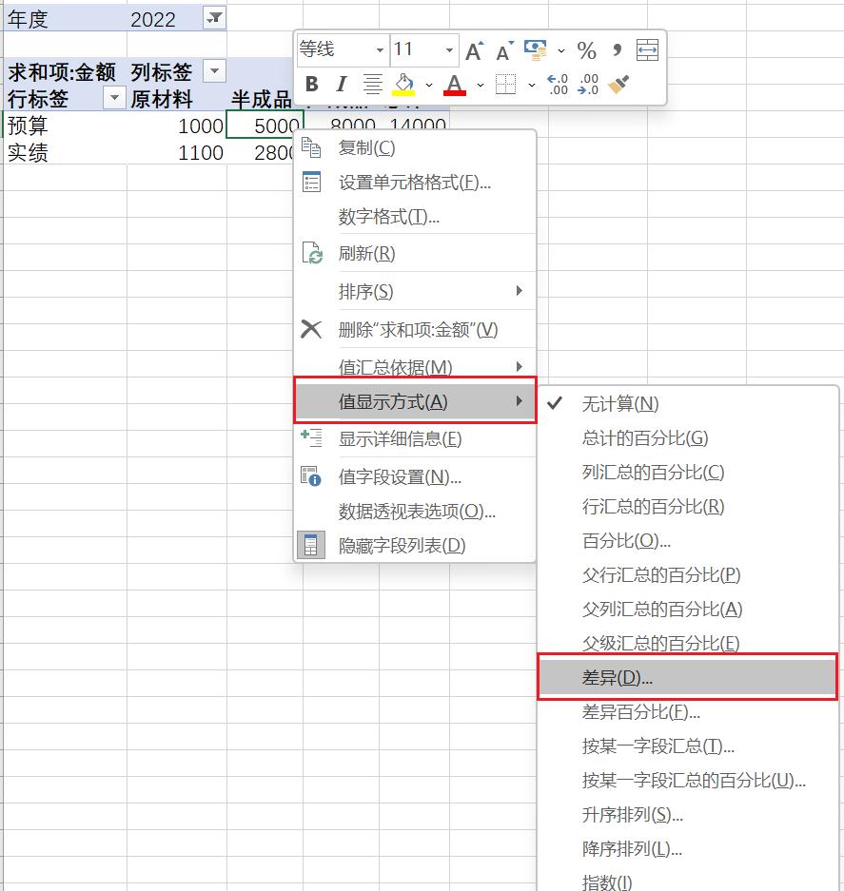Choose 数字格式(T)... from context menu
The image size is (844, 891).
coord(415,217)
